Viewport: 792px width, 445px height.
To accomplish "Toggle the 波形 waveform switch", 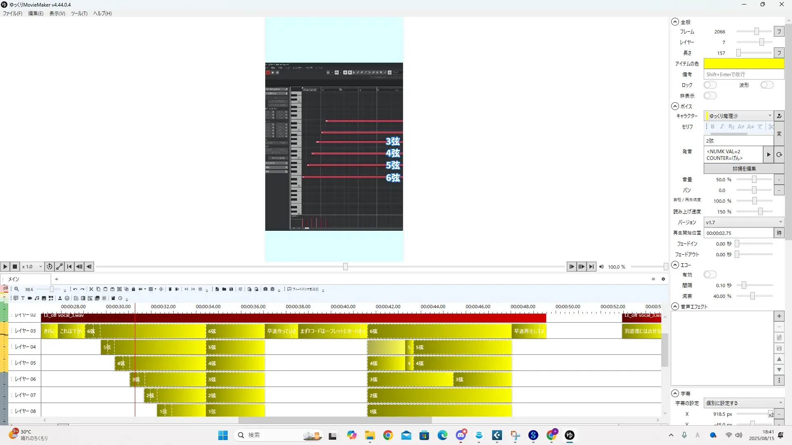I will 766,85.
